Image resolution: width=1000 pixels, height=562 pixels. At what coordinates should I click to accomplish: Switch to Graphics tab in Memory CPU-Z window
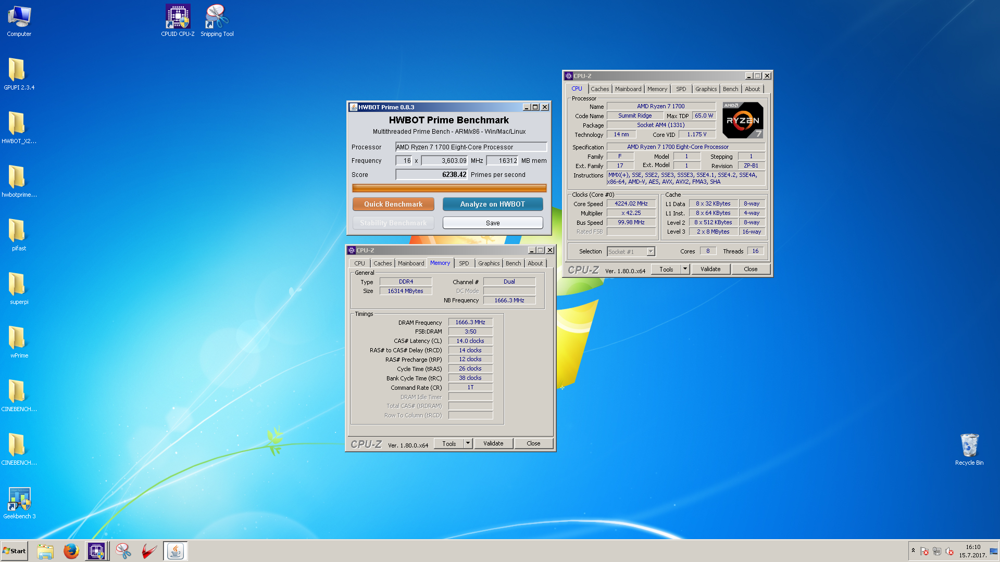489,263
